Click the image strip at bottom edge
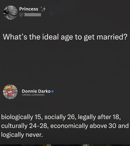This screenshot has height=146, width=130. [x=65, y=145]
